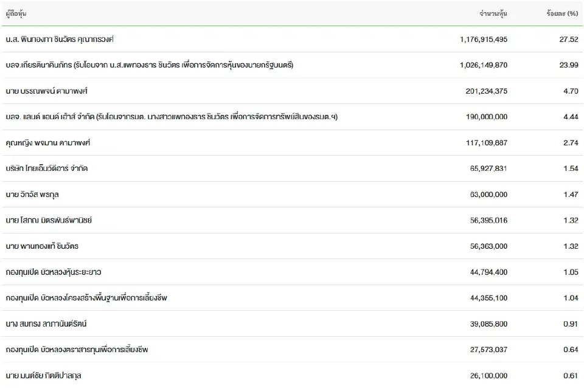The image size is (584, 388).
Task: Click the 4.70 percentage cell
Action: point(570,91)
